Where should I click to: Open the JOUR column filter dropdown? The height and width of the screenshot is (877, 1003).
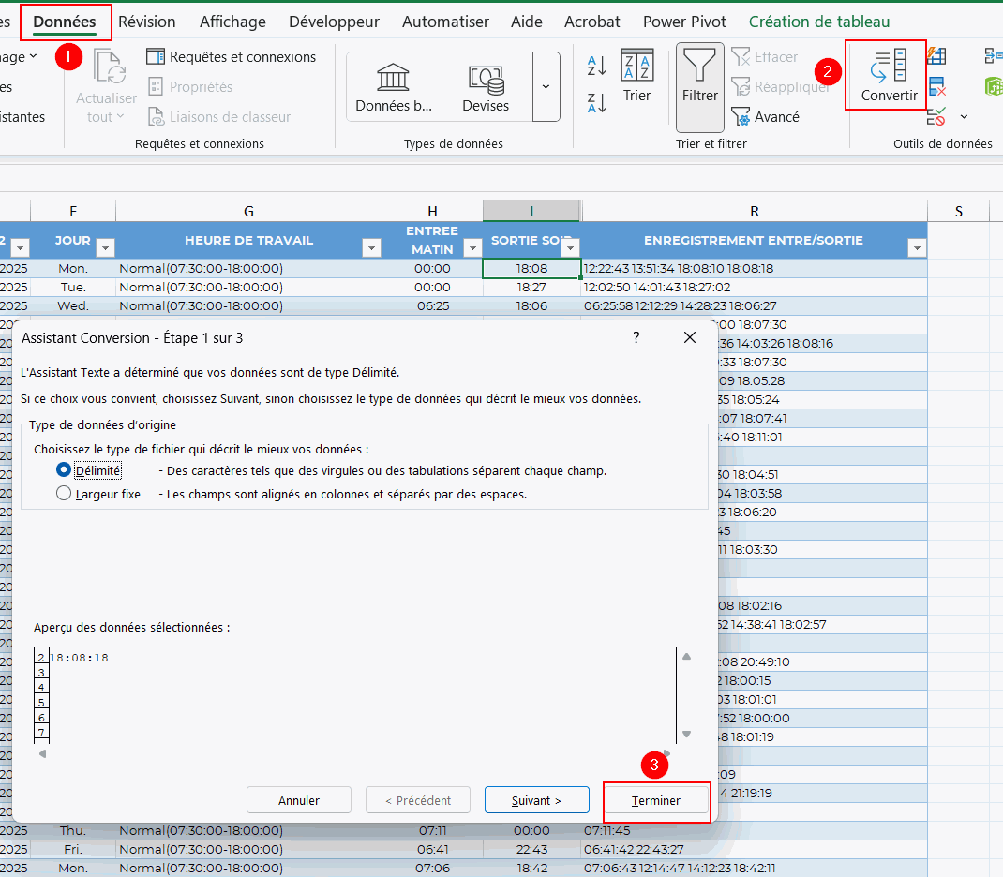106,248
